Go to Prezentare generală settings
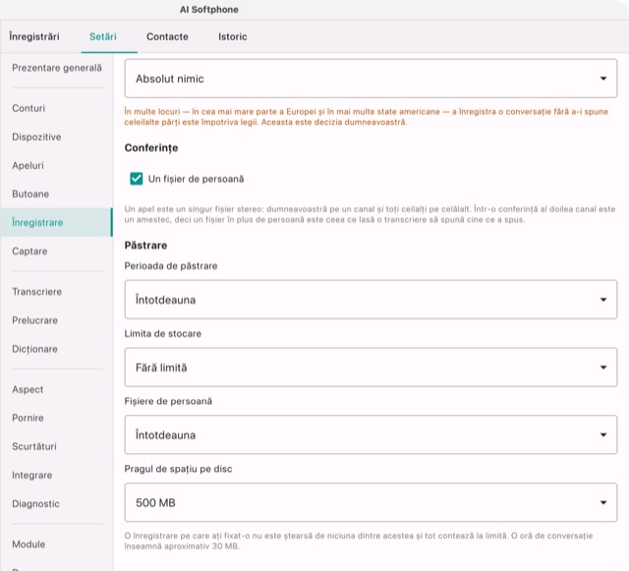The image size is (629, 571). 57,68
